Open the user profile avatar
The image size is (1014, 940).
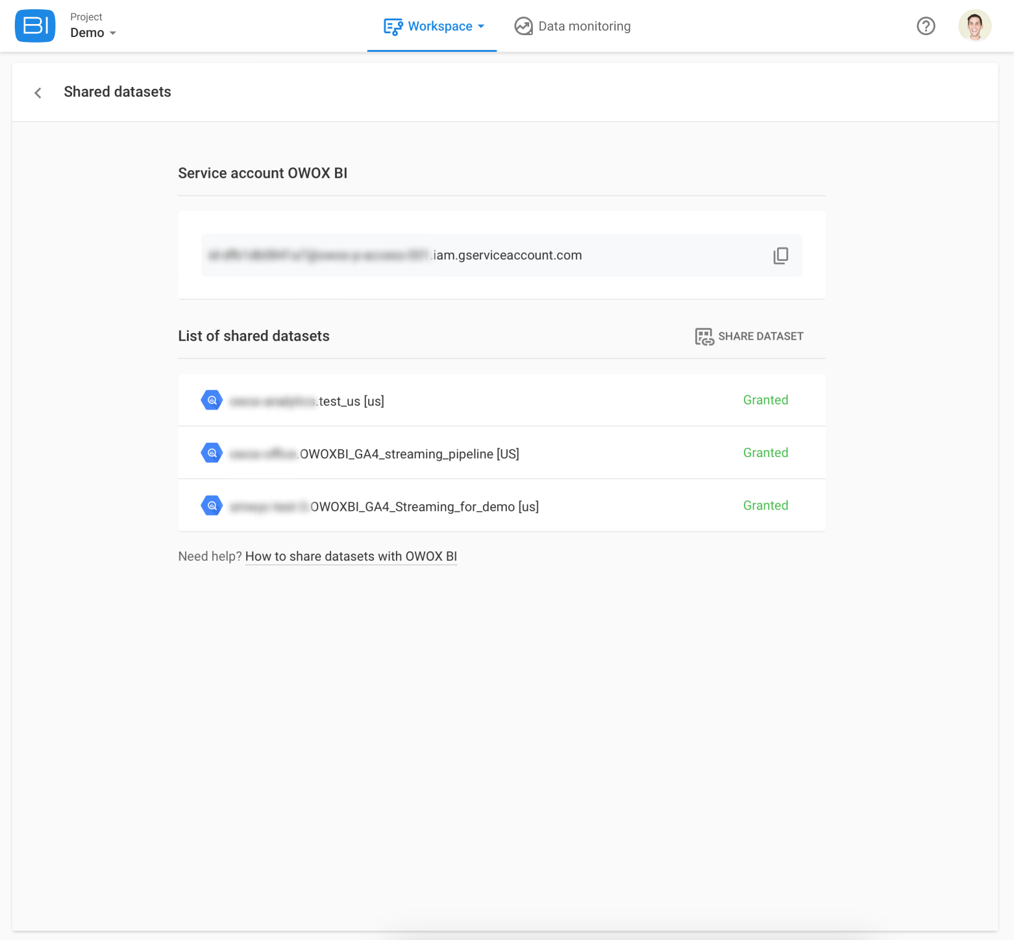click(975, 26)
